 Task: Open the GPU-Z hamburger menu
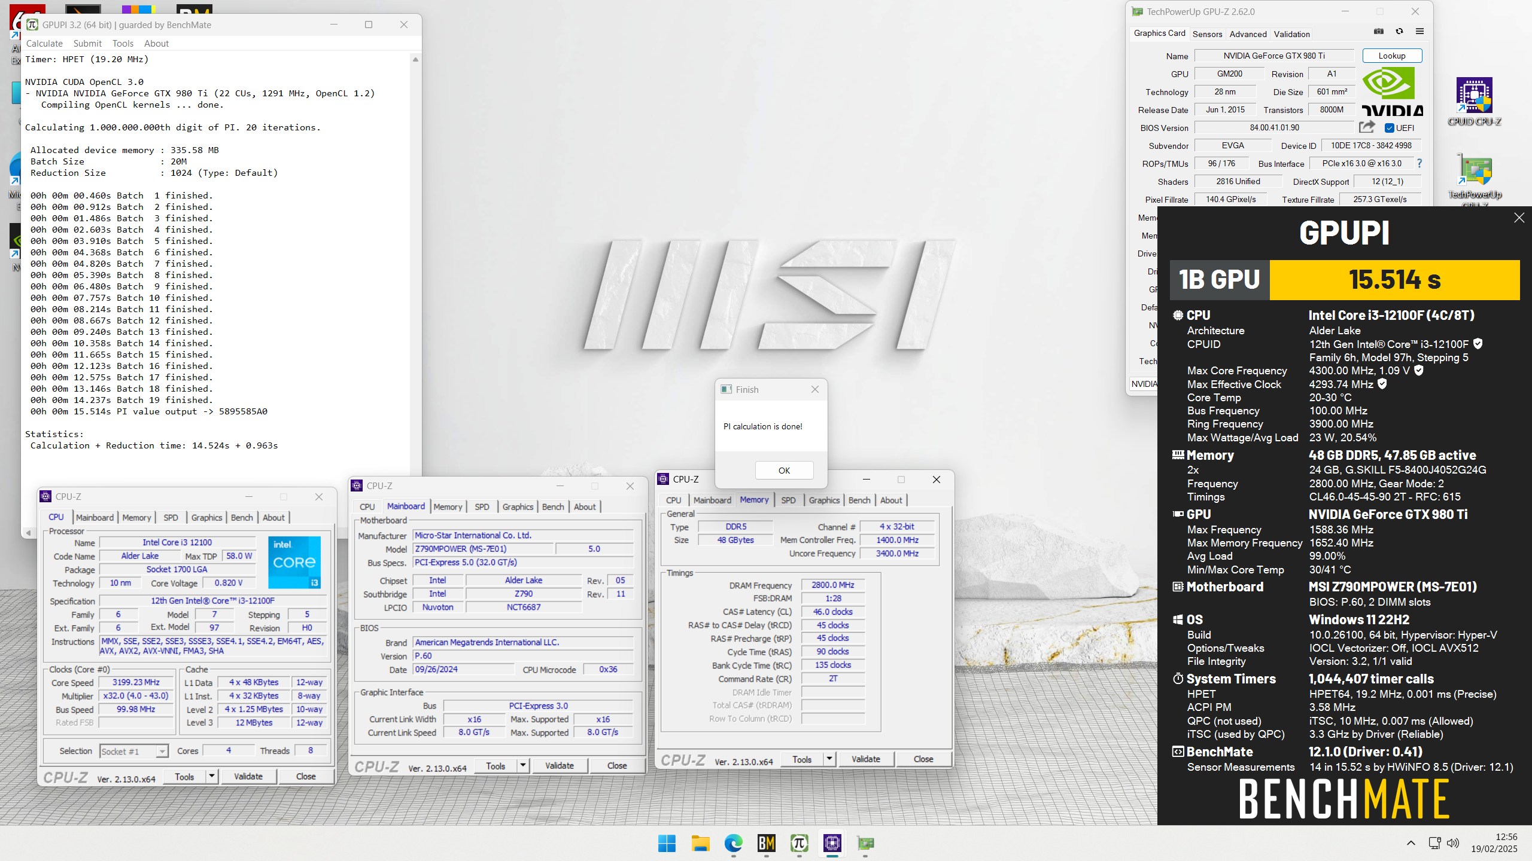[x=1419, y=32]
